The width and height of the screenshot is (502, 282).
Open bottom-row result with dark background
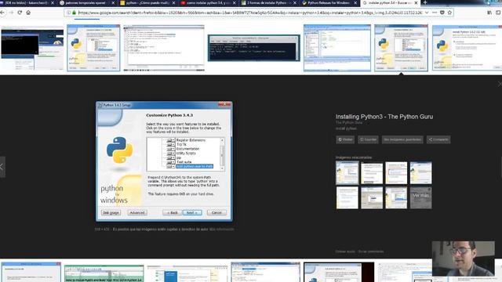[339, 272]
